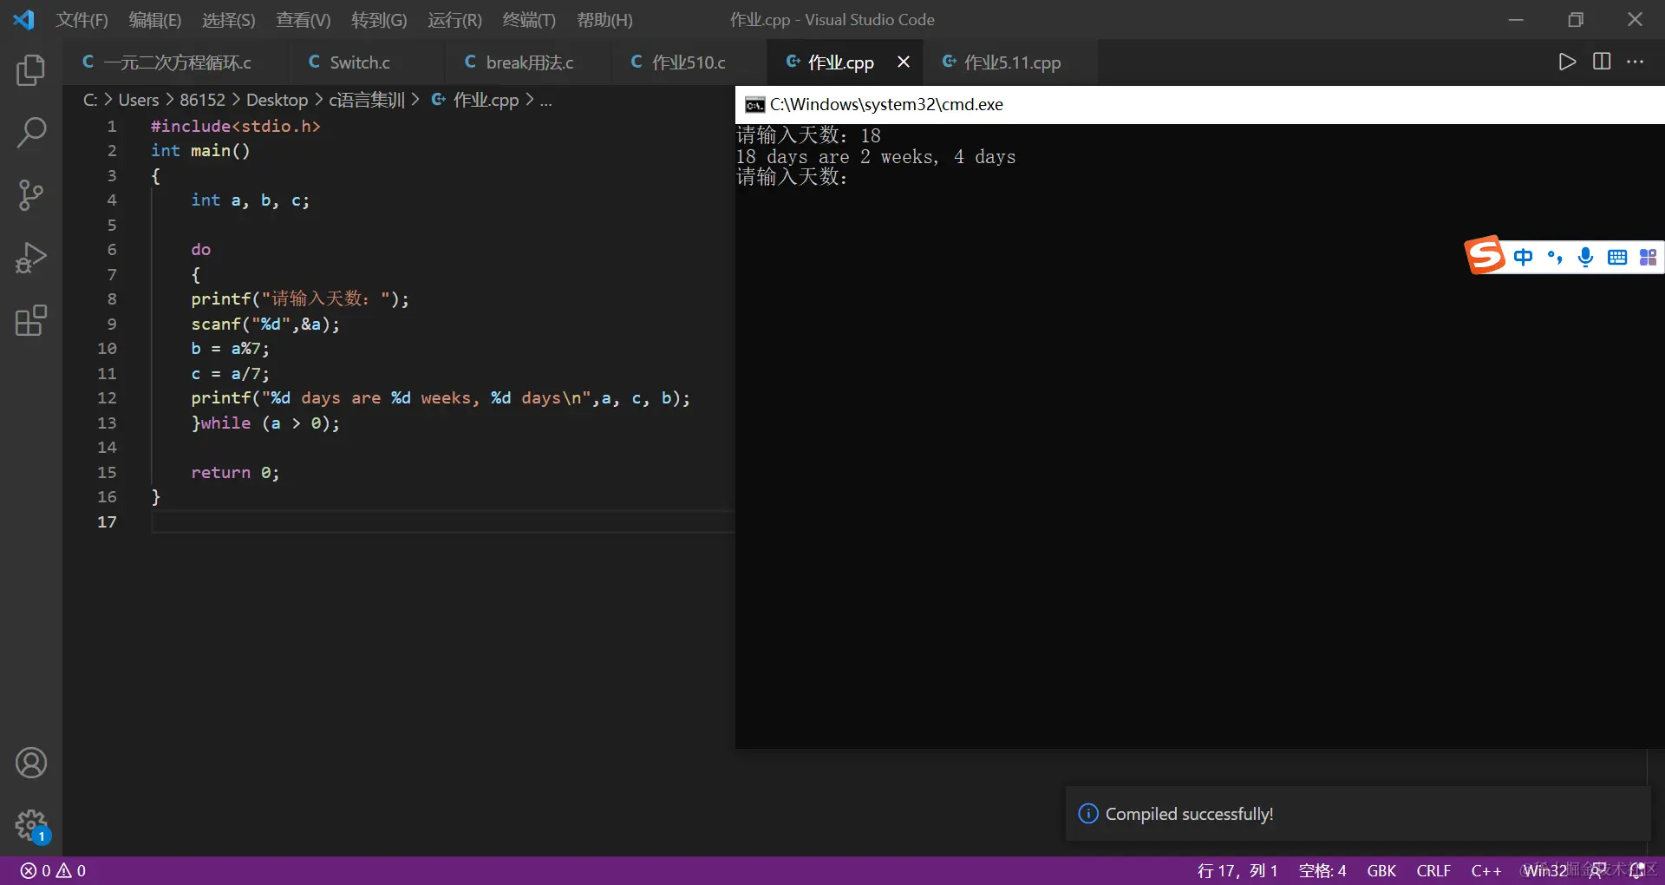
Task: Click the C: breadcrumb root
Action: tap(90, 100)
